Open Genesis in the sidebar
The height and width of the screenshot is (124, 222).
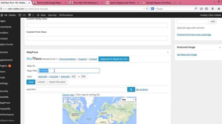[4, 52]
